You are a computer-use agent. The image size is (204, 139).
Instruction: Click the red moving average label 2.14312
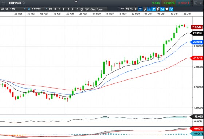[197, 58]
